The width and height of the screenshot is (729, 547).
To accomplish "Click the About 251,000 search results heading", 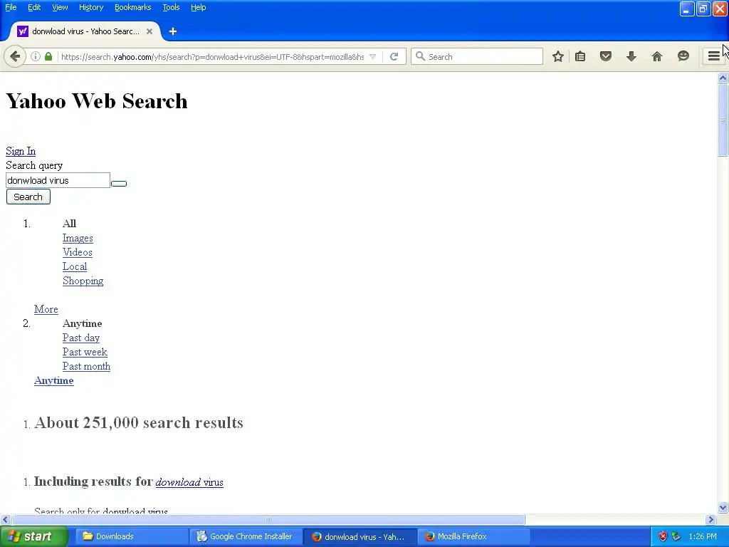I will click(x=139, y=423).
